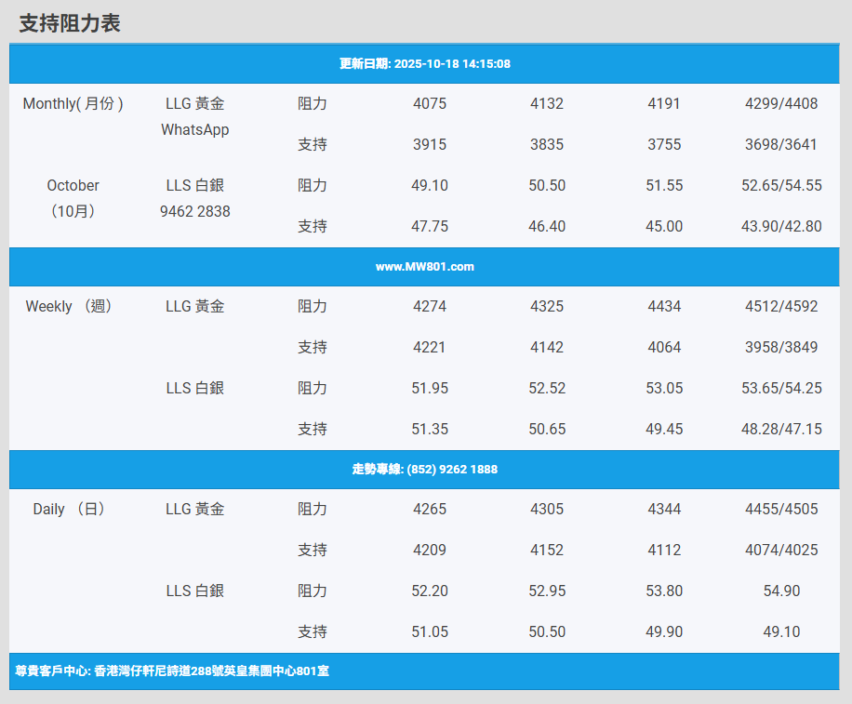Click the hotline number (852) 9262 1888

pyautogui.click(x=424, y=470)
